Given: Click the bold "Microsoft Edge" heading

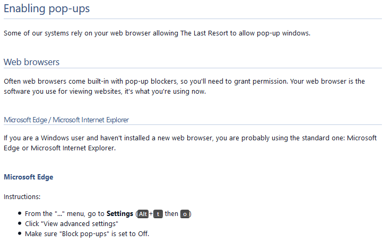Looking at the screenshot, I should pyautogui.click(x=28, y=177).
